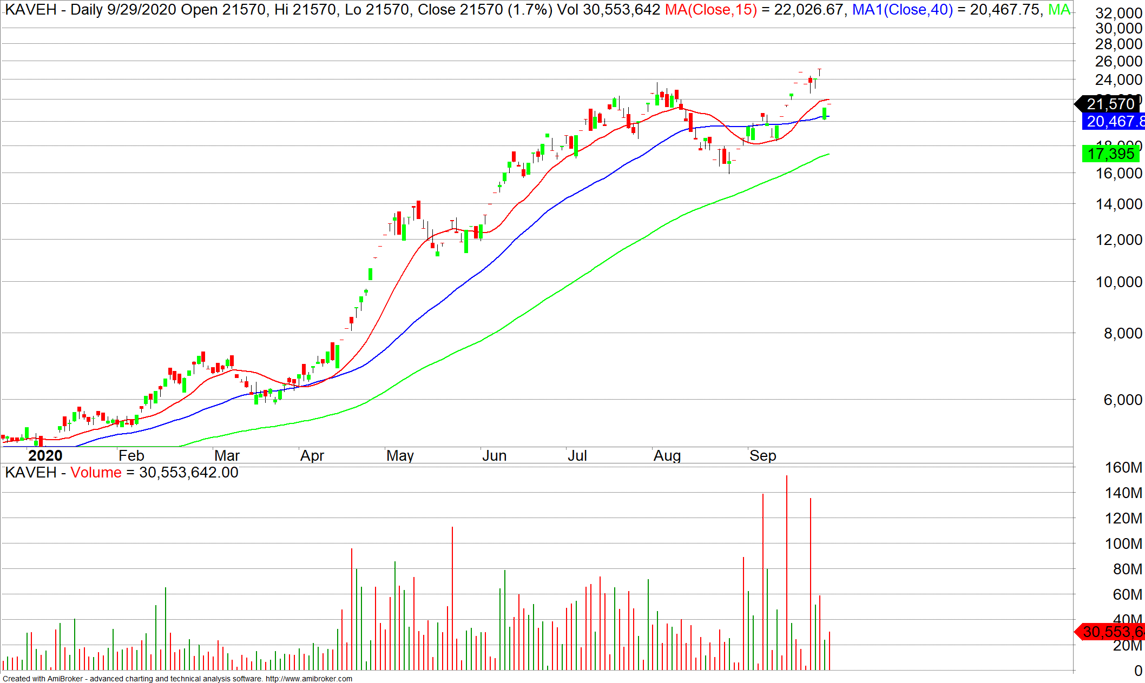Click the Jun month label on time axis
The height and width of the screenshot is (683, 1145).
click(x=494, y=455)
